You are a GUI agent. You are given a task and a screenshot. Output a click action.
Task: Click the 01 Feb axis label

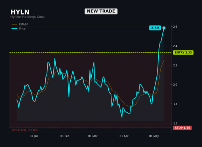tap(65, 136)
